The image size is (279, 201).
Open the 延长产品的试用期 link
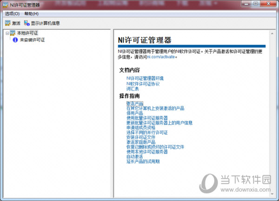pos(143,161)
